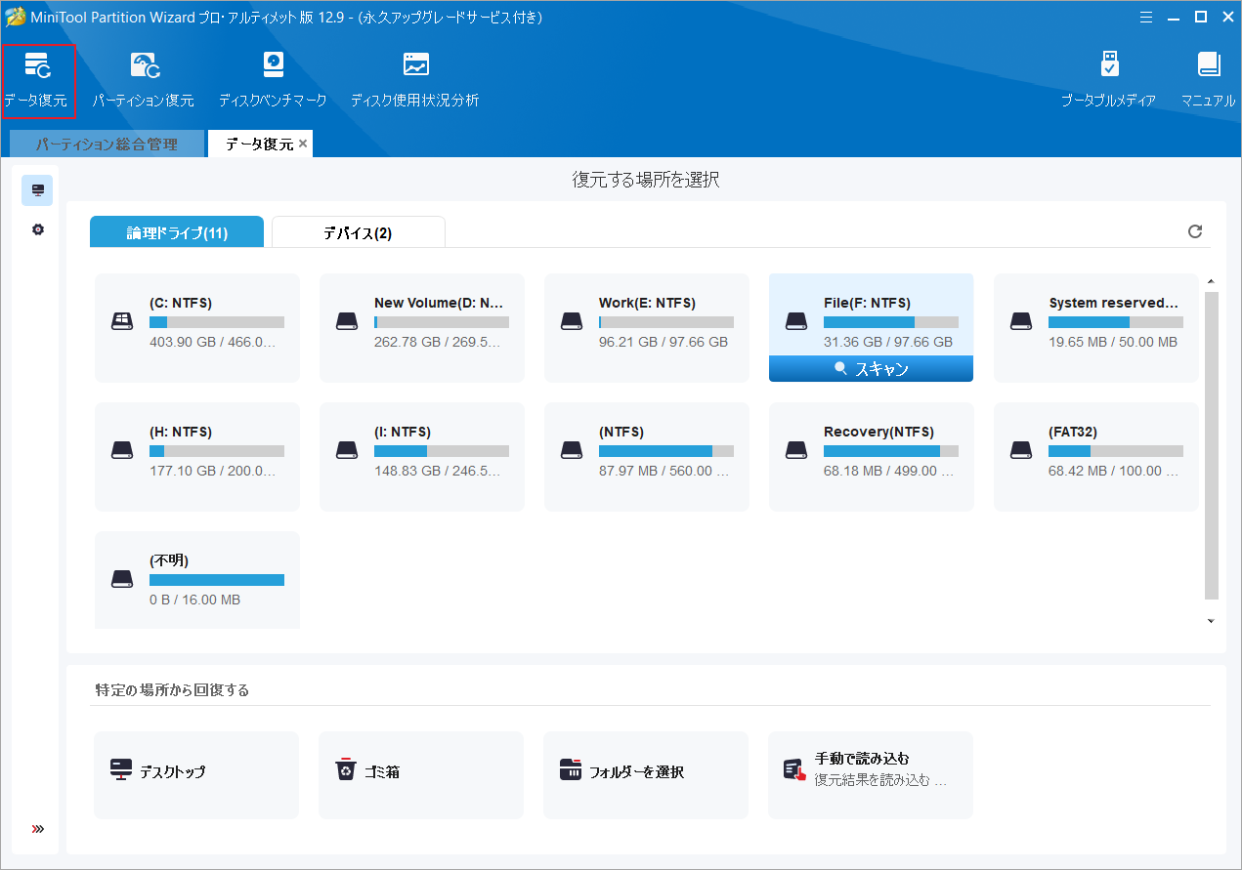Select the (FAT32) partition icon
Screen dimensions: 1242x870
tap(1021, 449)
